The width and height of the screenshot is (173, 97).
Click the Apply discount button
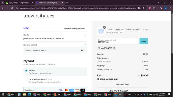[x=144, y=41]
